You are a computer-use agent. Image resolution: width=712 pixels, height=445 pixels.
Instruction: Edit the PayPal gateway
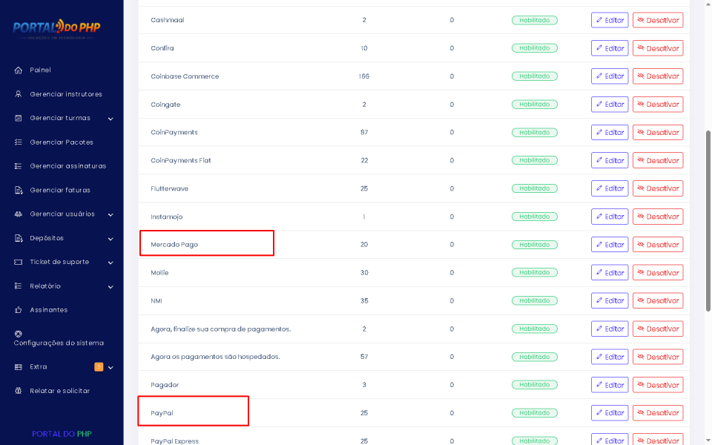coord(610,413)
